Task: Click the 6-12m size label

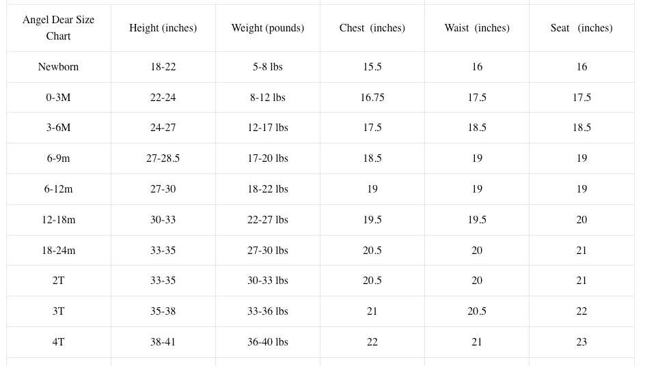Action: [x=58, y=189]
